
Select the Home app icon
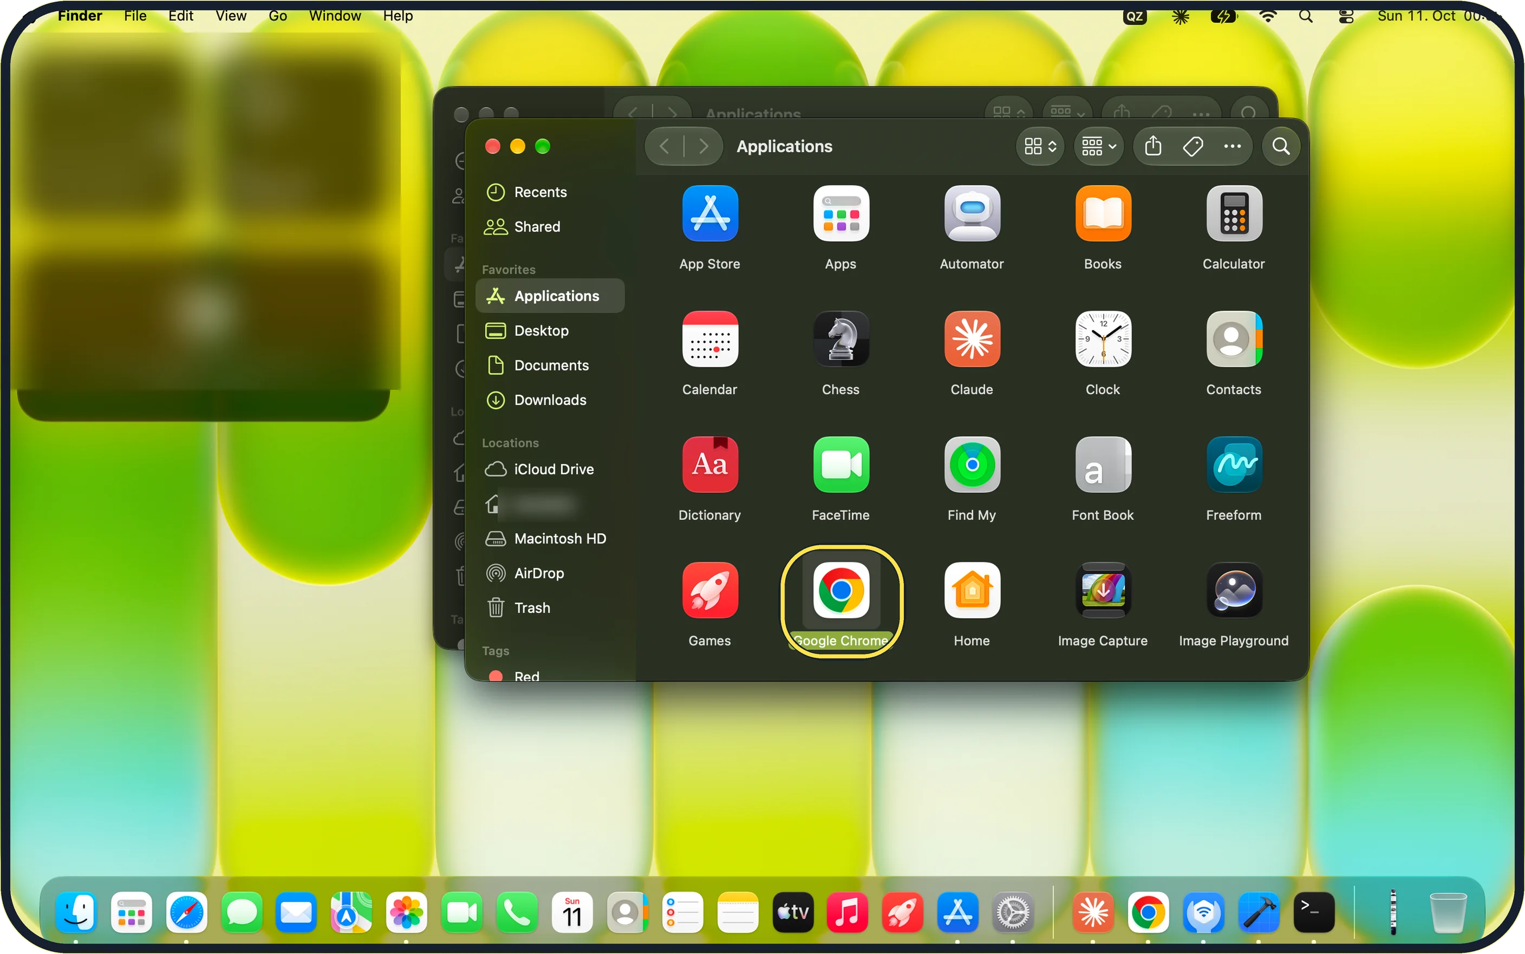click(972, 591)
